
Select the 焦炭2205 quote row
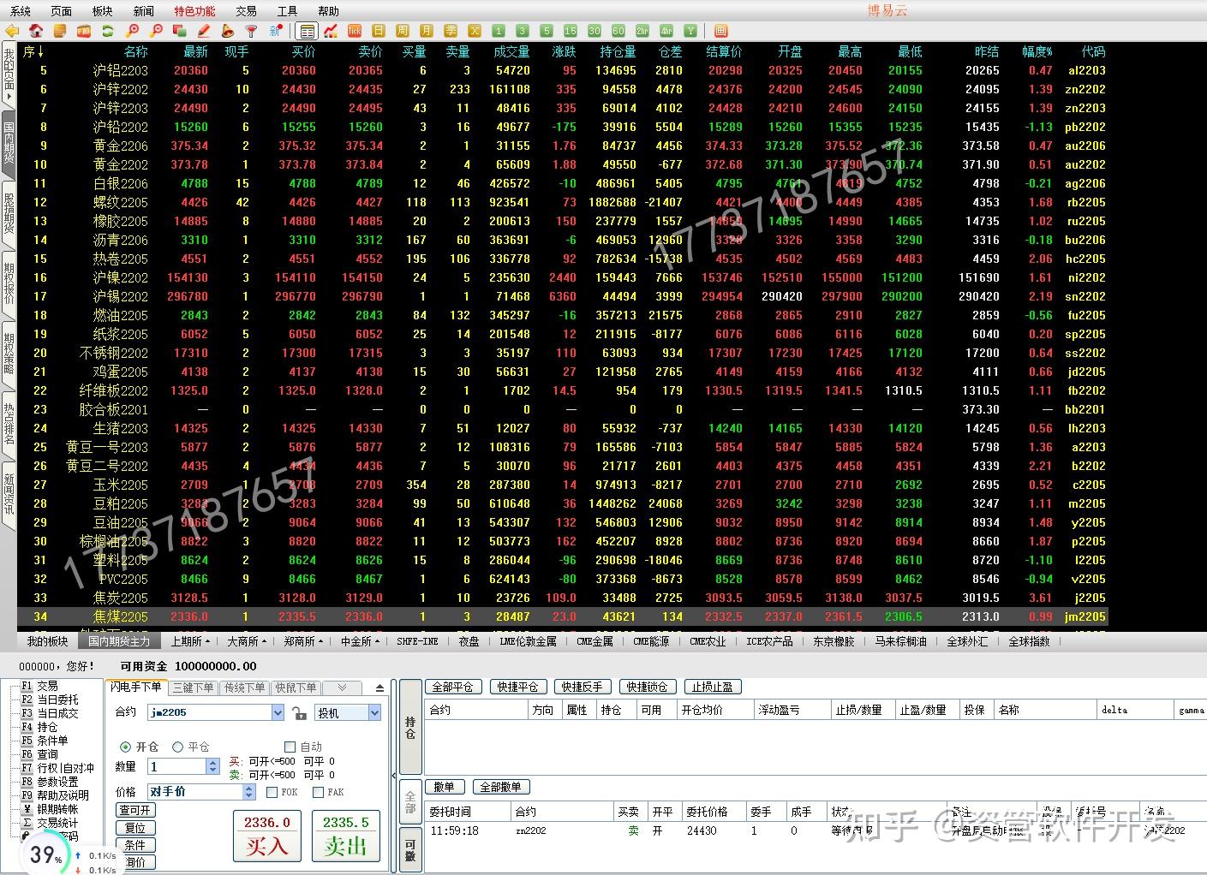tap(562, 598)
